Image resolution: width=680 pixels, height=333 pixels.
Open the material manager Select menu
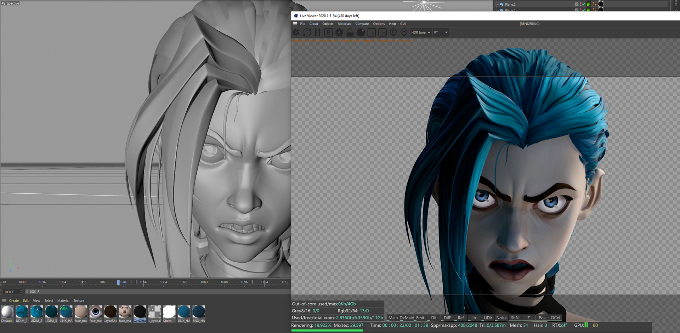[x=49, y=300]
